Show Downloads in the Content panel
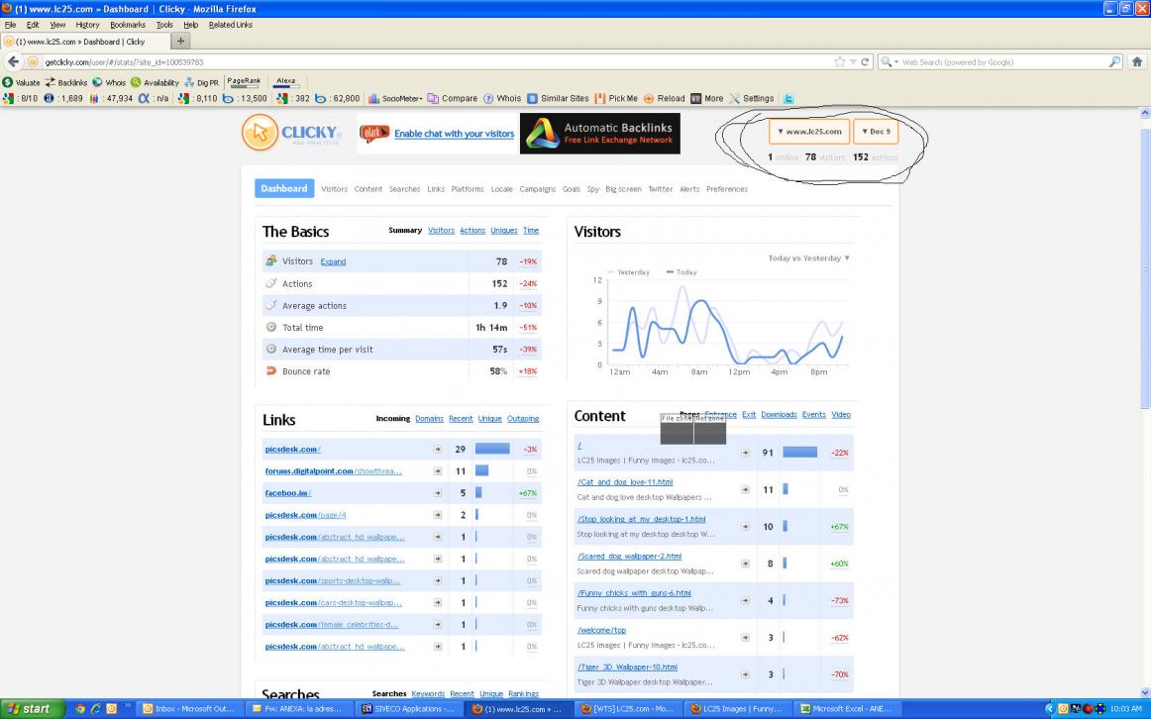Viewport: 1151px width, 719px height. coord(779,415)
